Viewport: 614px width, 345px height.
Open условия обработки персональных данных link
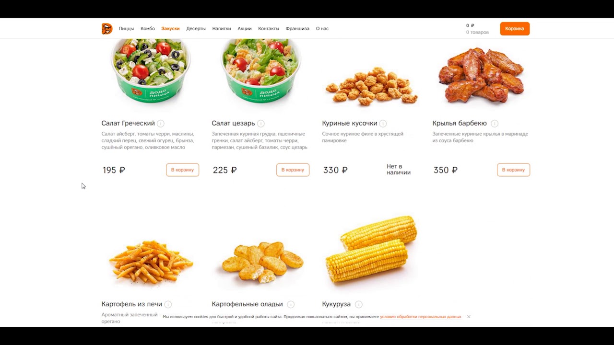(x=421, y=317)
